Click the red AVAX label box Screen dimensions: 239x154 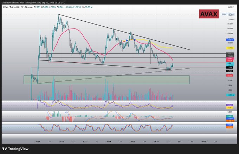(209, 14)
